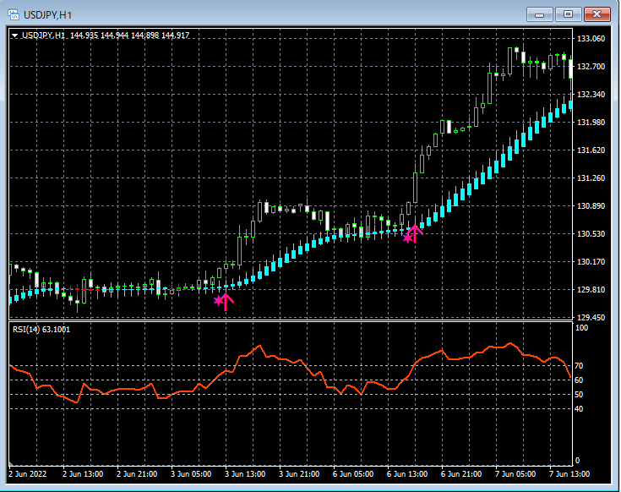This screenshot has height=492, width=621.
Task: Click the pink star marker near 3 Jun 13:00
Action: pos(218,301)
